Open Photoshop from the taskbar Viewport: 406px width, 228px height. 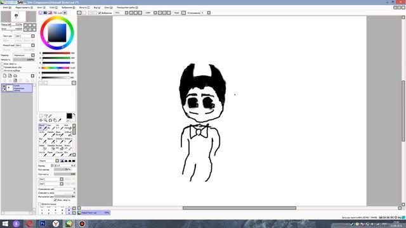coord(43,224)
